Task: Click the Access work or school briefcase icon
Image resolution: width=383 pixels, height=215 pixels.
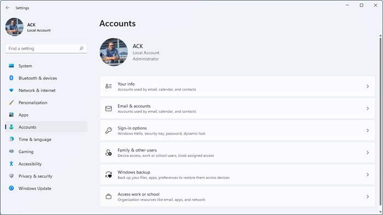Action: [108, 196]
